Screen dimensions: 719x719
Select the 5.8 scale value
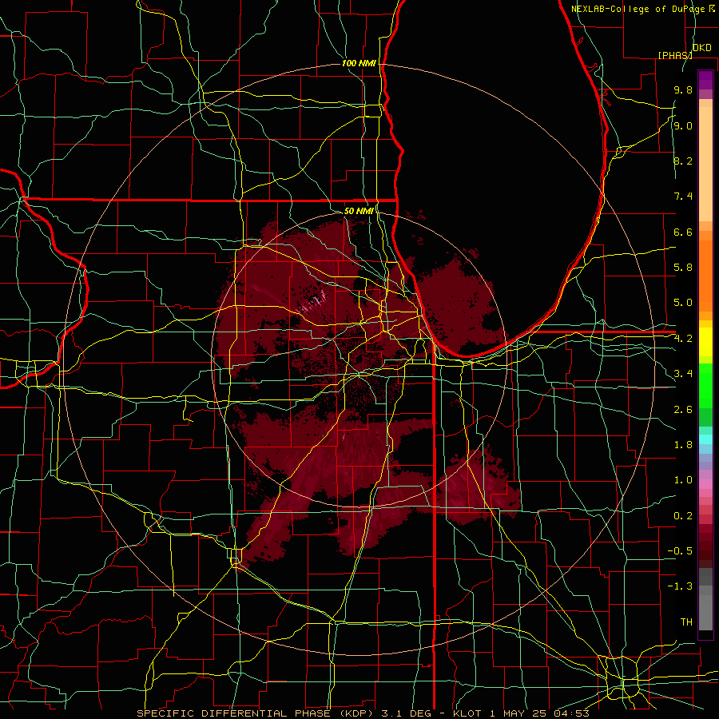683,268
